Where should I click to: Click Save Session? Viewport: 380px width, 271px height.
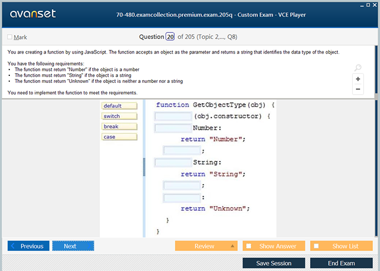(x=274, y=263)
